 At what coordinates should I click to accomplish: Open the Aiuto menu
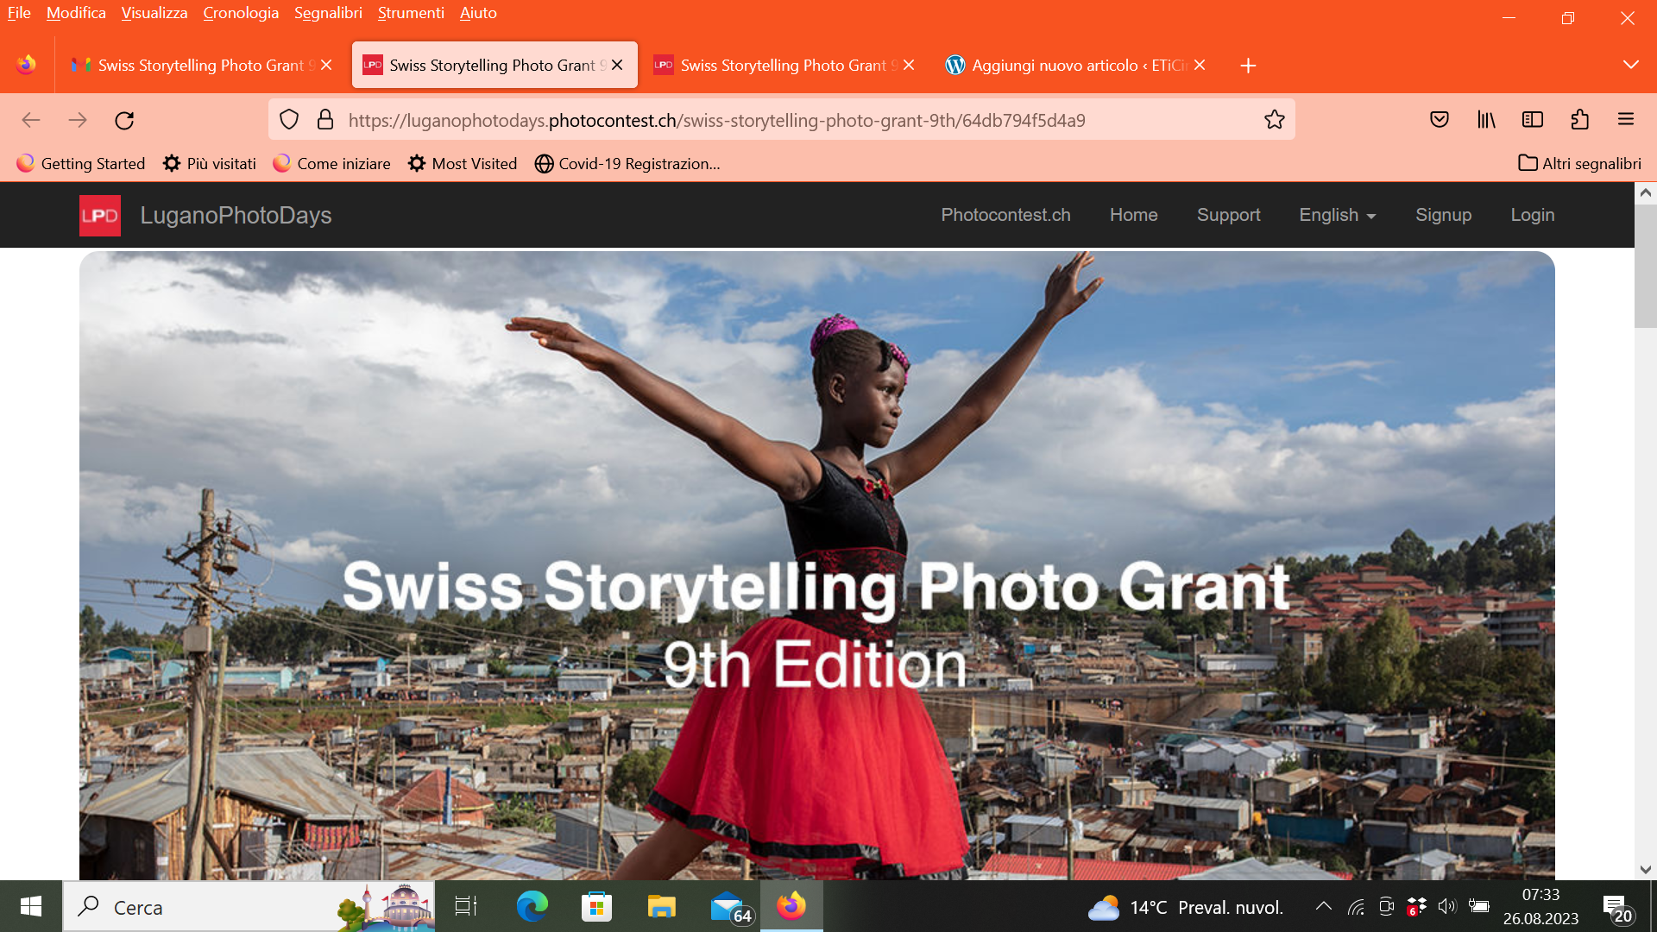click(478, 13)
